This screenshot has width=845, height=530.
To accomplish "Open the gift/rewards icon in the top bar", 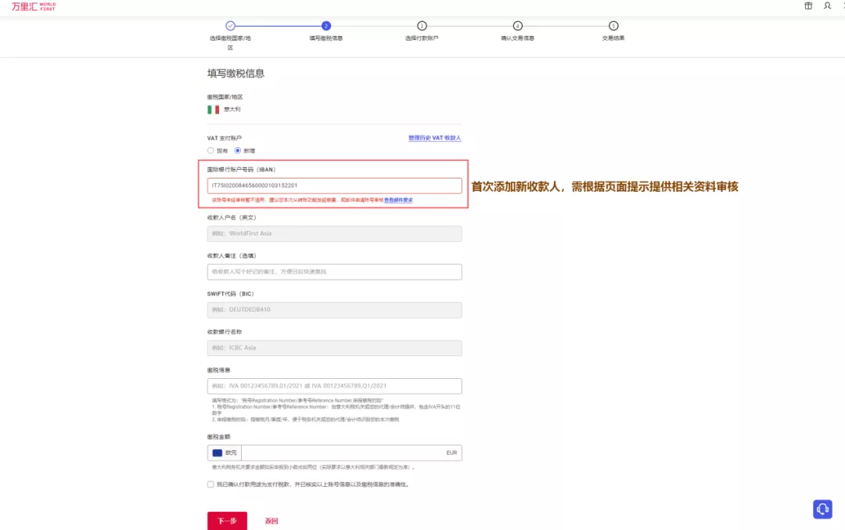I will 808,6.
